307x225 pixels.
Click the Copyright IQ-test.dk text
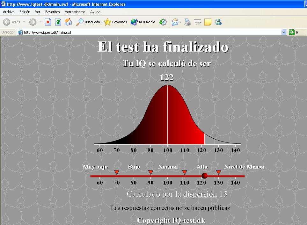tap(171, 221)
